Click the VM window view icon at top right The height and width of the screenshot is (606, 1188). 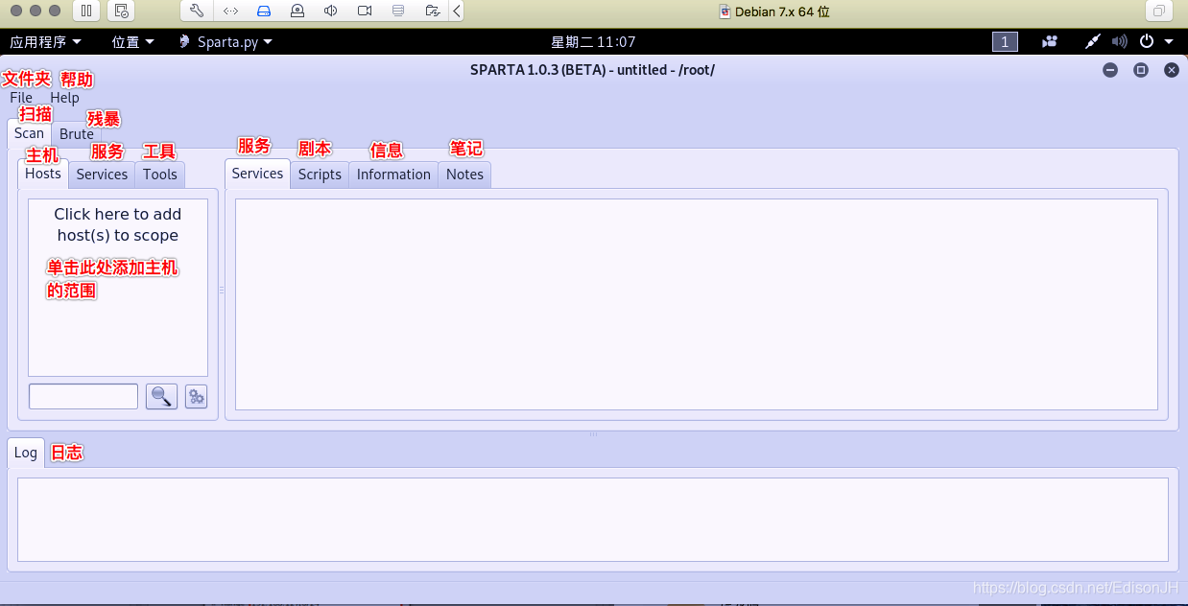(1158, 12)
